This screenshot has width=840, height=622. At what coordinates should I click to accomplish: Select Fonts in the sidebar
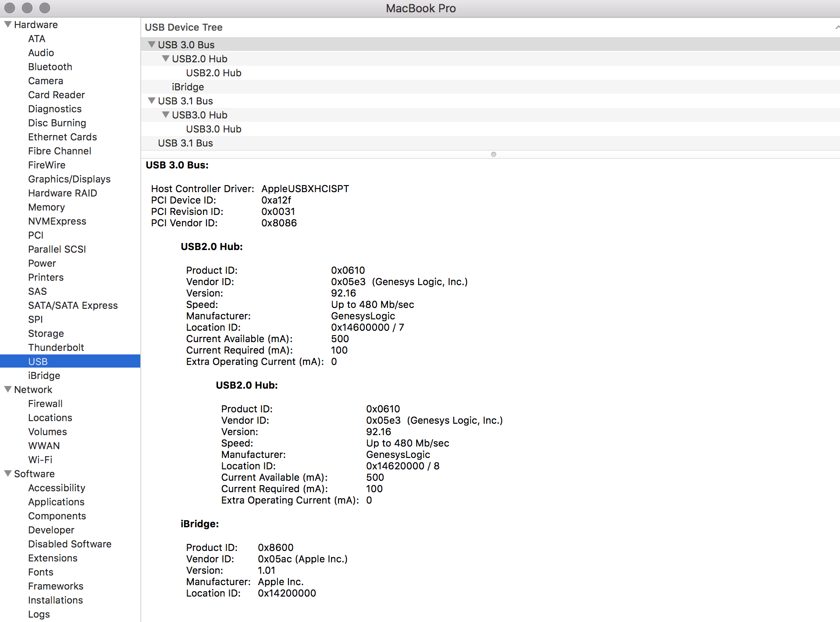click(41, 572)
